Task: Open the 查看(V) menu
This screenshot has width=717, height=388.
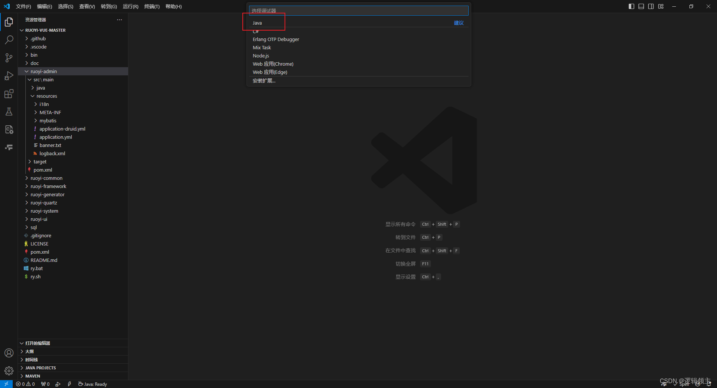Action: [87, 6]
